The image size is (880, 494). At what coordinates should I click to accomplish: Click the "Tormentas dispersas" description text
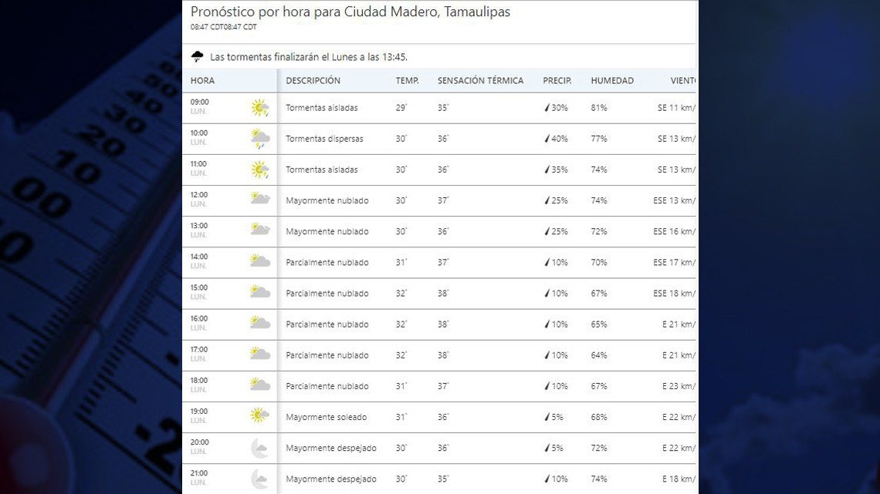324,139
